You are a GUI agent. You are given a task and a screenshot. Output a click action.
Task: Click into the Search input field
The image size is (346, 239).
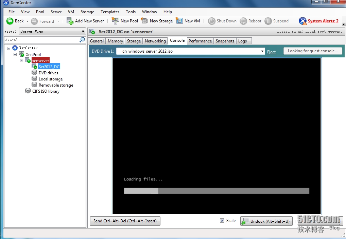click(x=42, y=39)
